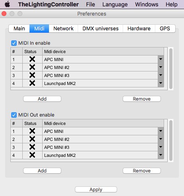This screenshot has width=184, height=196.
Task: Open the Windows menu
Action: pos(147,4)
